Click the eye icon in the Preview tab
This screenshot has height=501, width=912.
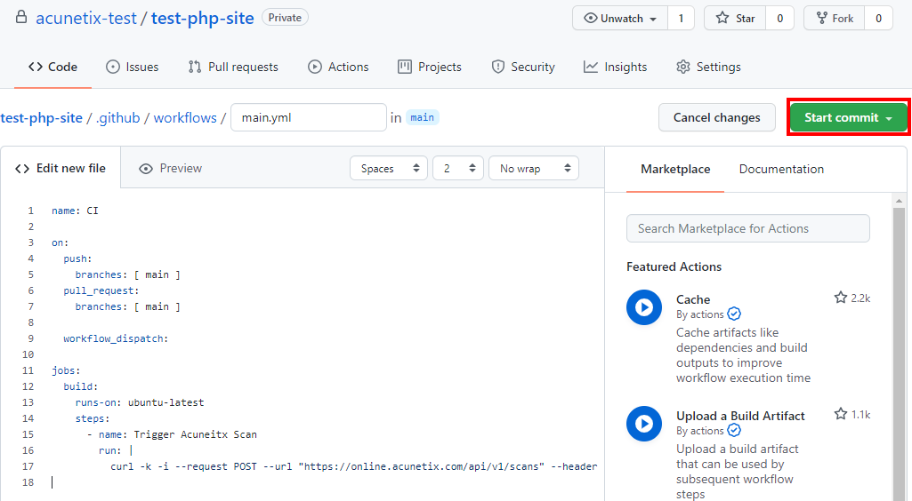pyautogui.click(x=146, y=169)
